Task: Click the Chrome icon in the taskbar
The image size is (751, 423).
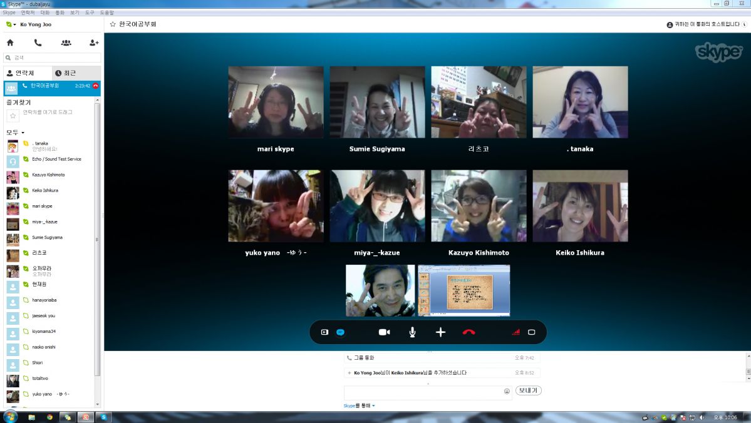Action: pyautogui.click(x=49, y=417)
